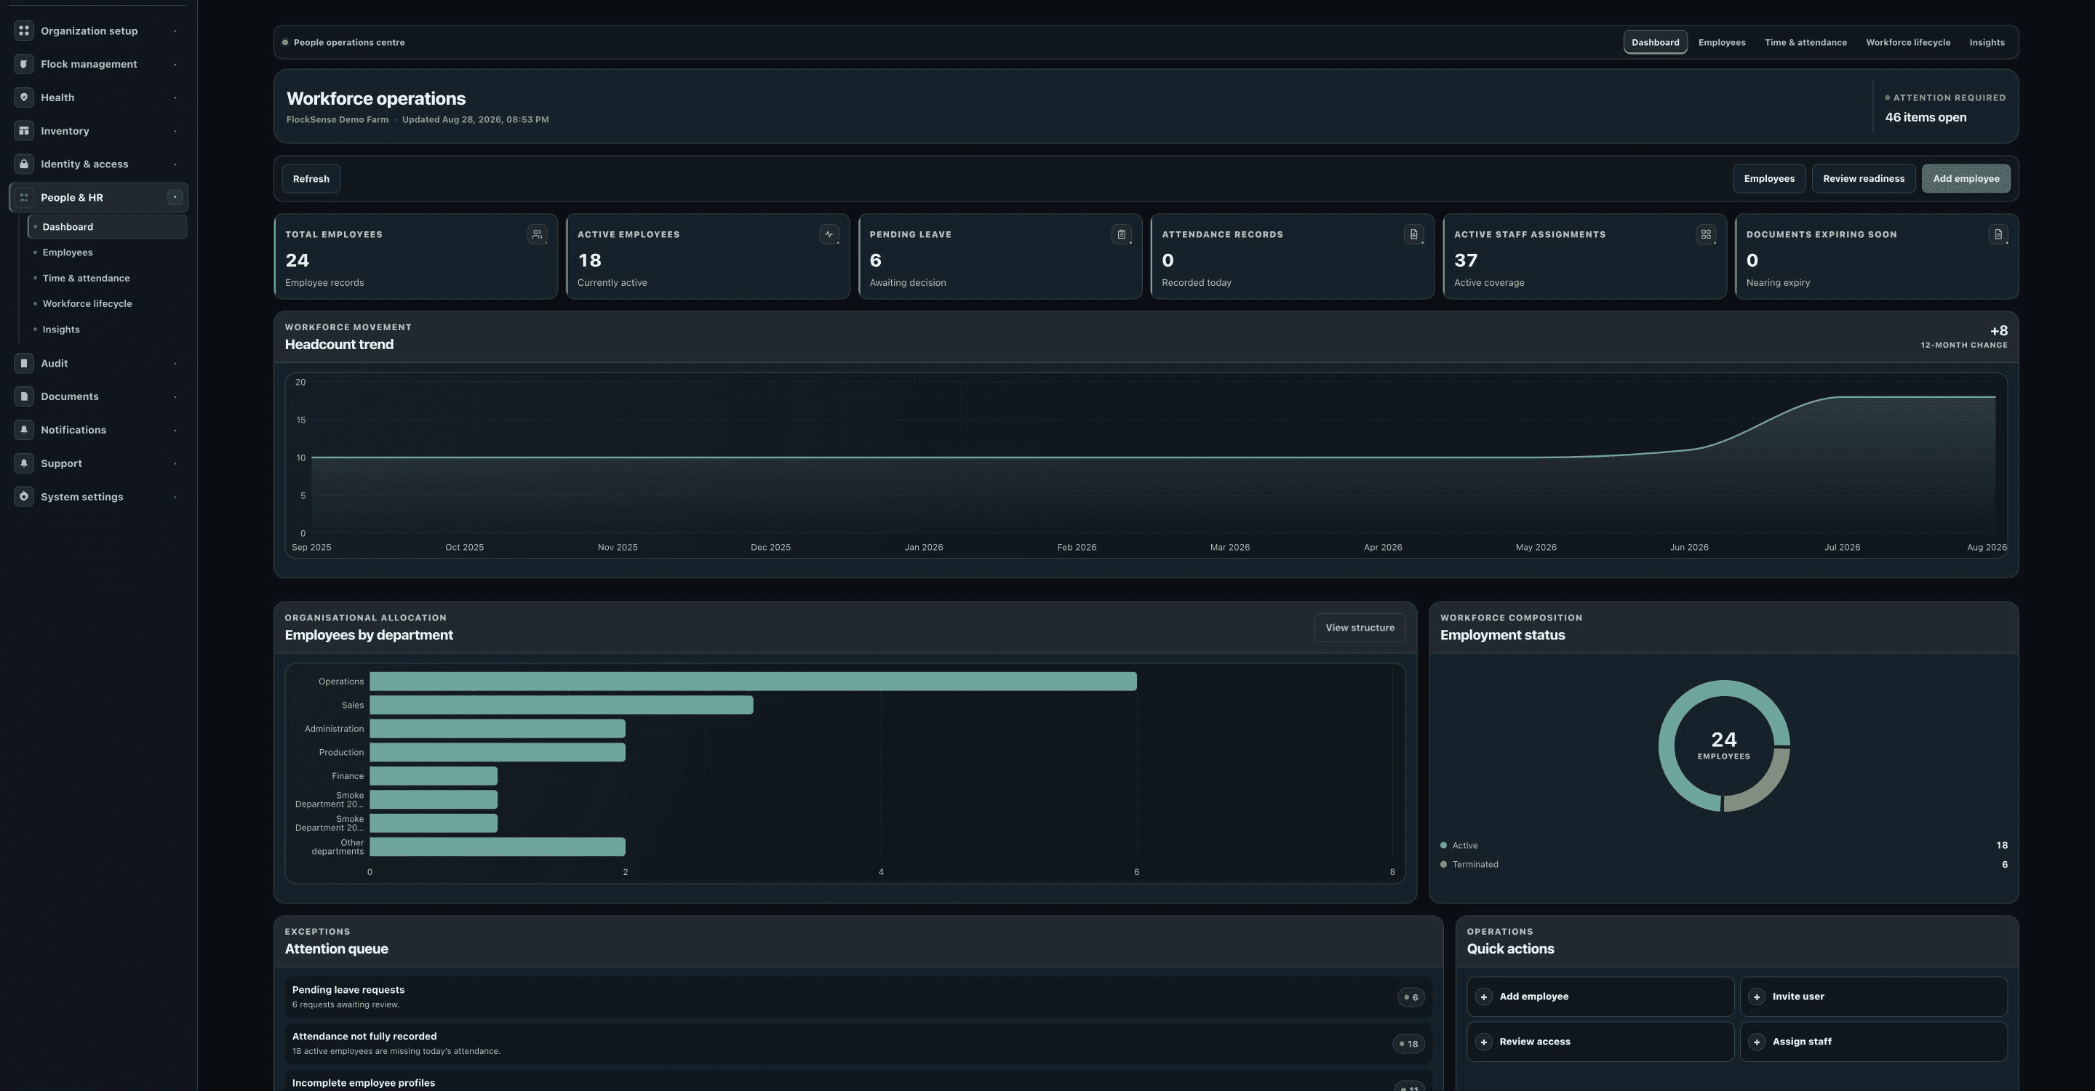Image resolution: width=2095 pixels, height=1091 pixels.
Task: Collapse the People & HR section
Action: click(175, 198)
